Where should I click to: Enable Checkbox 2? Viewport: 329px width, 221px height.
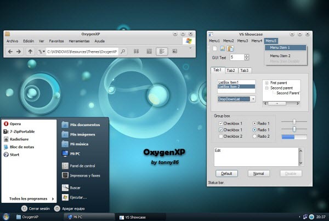click(221, 136)
